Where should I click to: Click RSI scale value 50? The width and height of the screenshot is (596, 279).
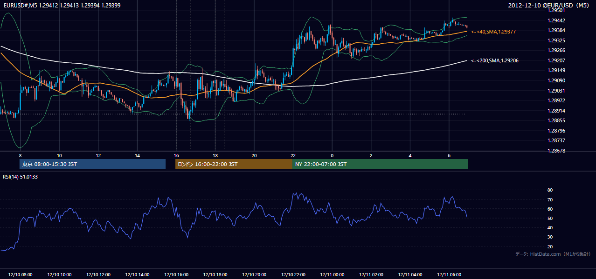click(x=550, y=219)
